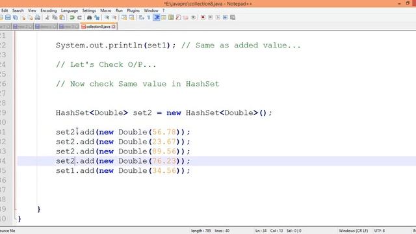This screenshot has width=416, height=234.
Task: Open the Macro menu
Action: click(x=105, y=10)
